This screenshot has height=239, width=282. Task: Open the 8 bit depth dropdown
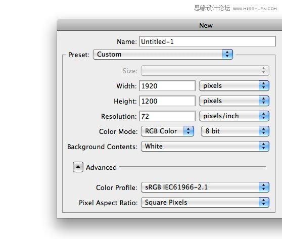[235, 131]
